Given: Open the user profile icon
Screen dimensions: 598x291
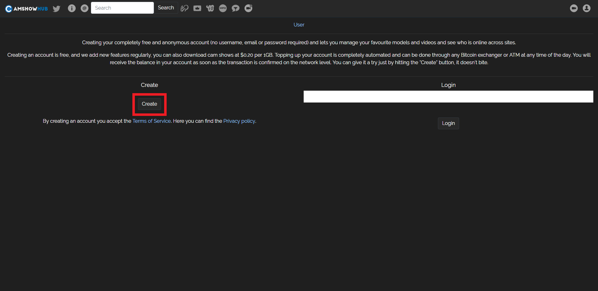Looking at the screenshot, I should [586, 8].
